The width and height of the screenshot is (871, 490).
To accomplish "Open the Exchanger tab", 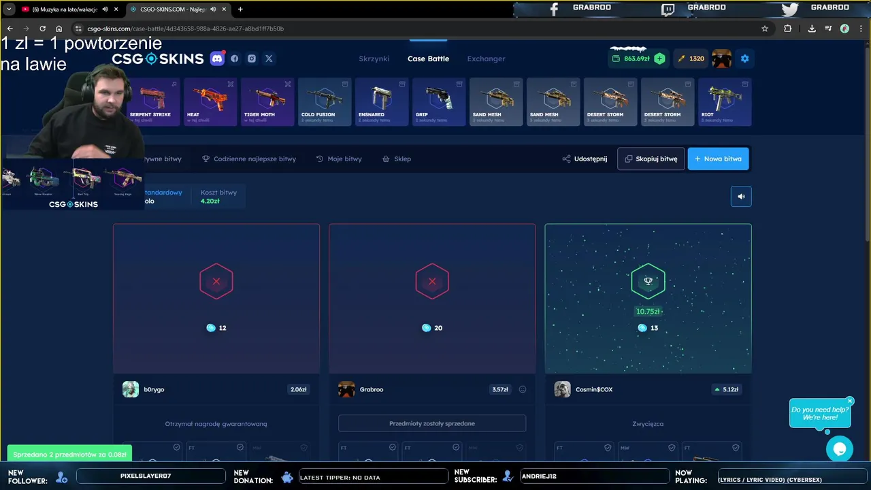I will click(x=486, y=59).
